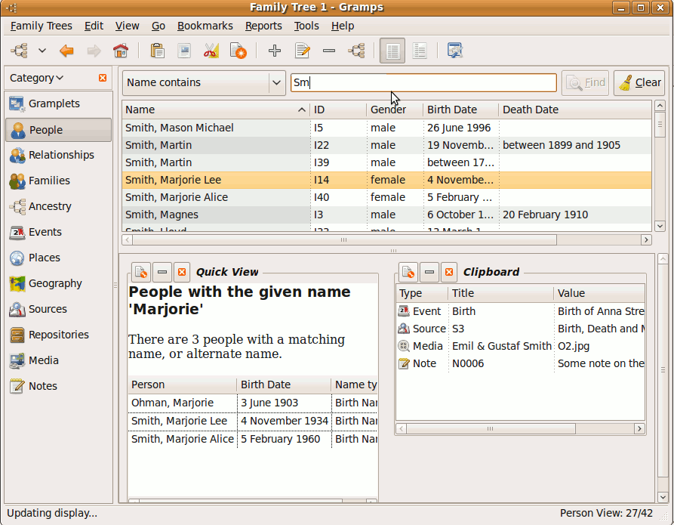Open the Category dropdown in sidebar
The image size is (674, 525).
coord(36,78)
